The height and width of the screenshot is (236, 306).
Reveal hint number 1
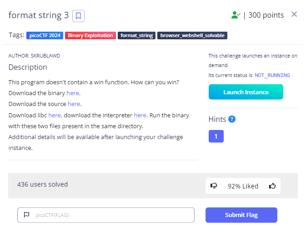coord(216,136)
